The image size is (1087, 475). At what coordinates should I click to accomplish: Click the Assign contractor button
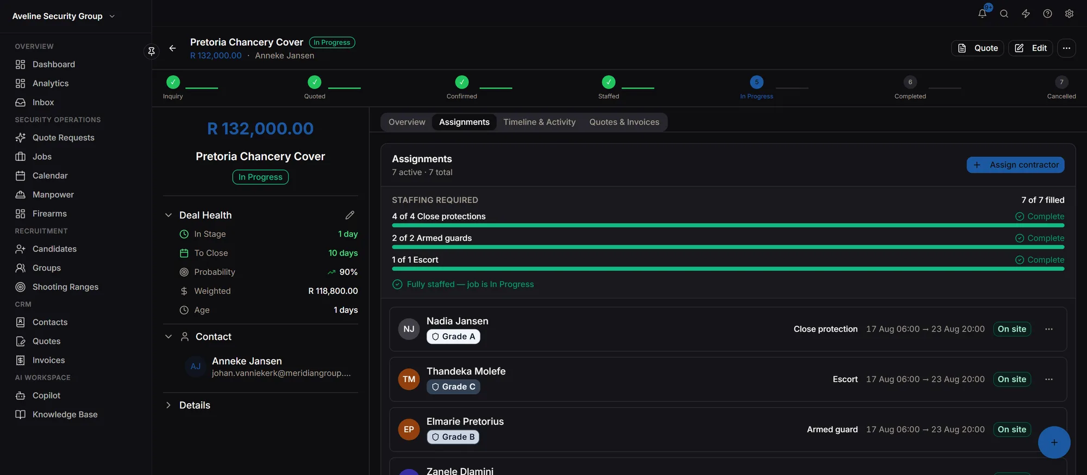tap(1015, 165)
